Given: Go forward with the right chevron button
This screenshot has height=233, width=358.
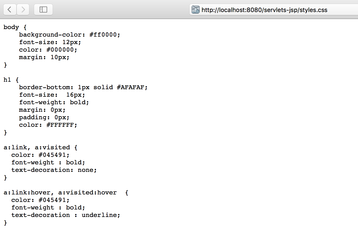Looking at the screenshot, I should pyautogui.click(x=23, y=10).
